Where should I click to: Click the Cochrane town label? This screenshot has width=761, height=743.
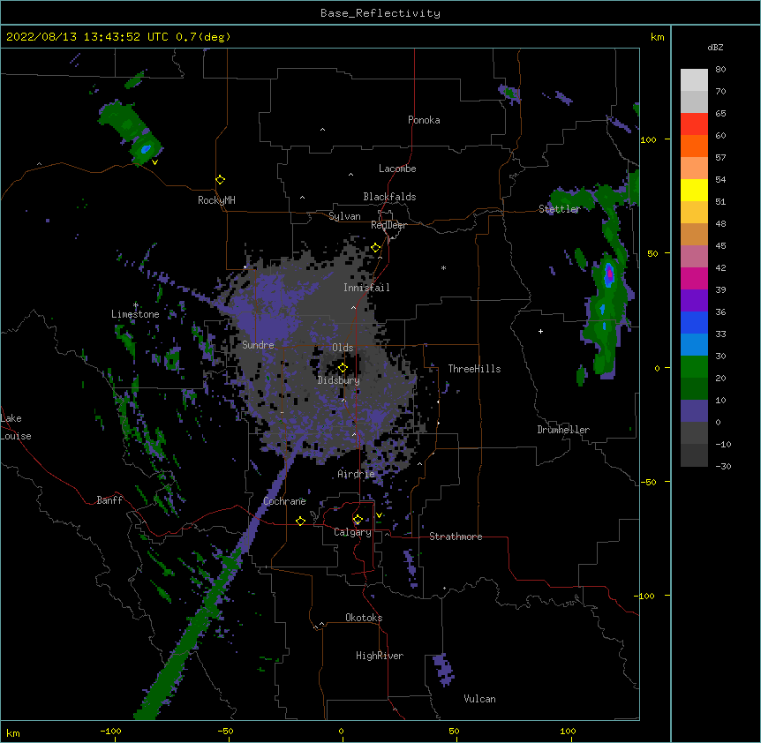click(x=285, y=501)
